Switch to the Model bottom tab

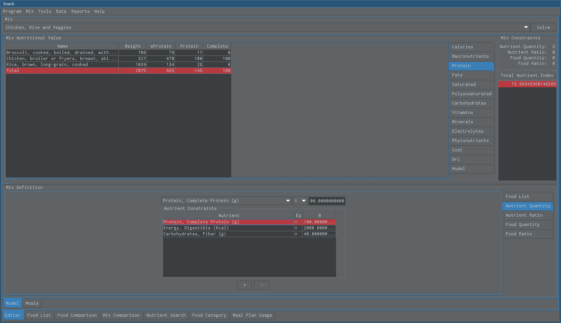coord(12,303)
